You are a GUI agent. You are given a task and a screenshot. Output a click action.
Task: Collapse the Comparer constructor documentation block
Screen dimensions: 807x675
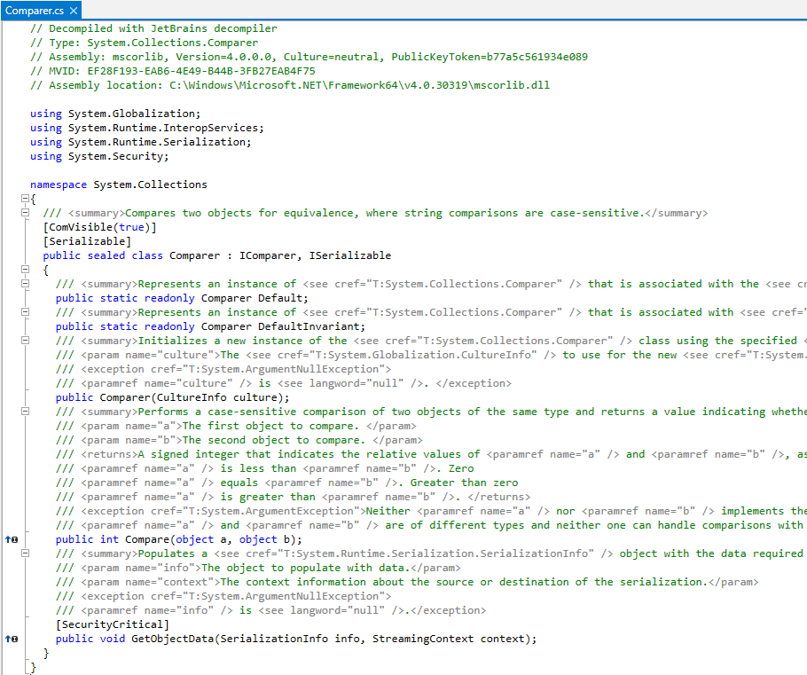(x=26, y=341)
